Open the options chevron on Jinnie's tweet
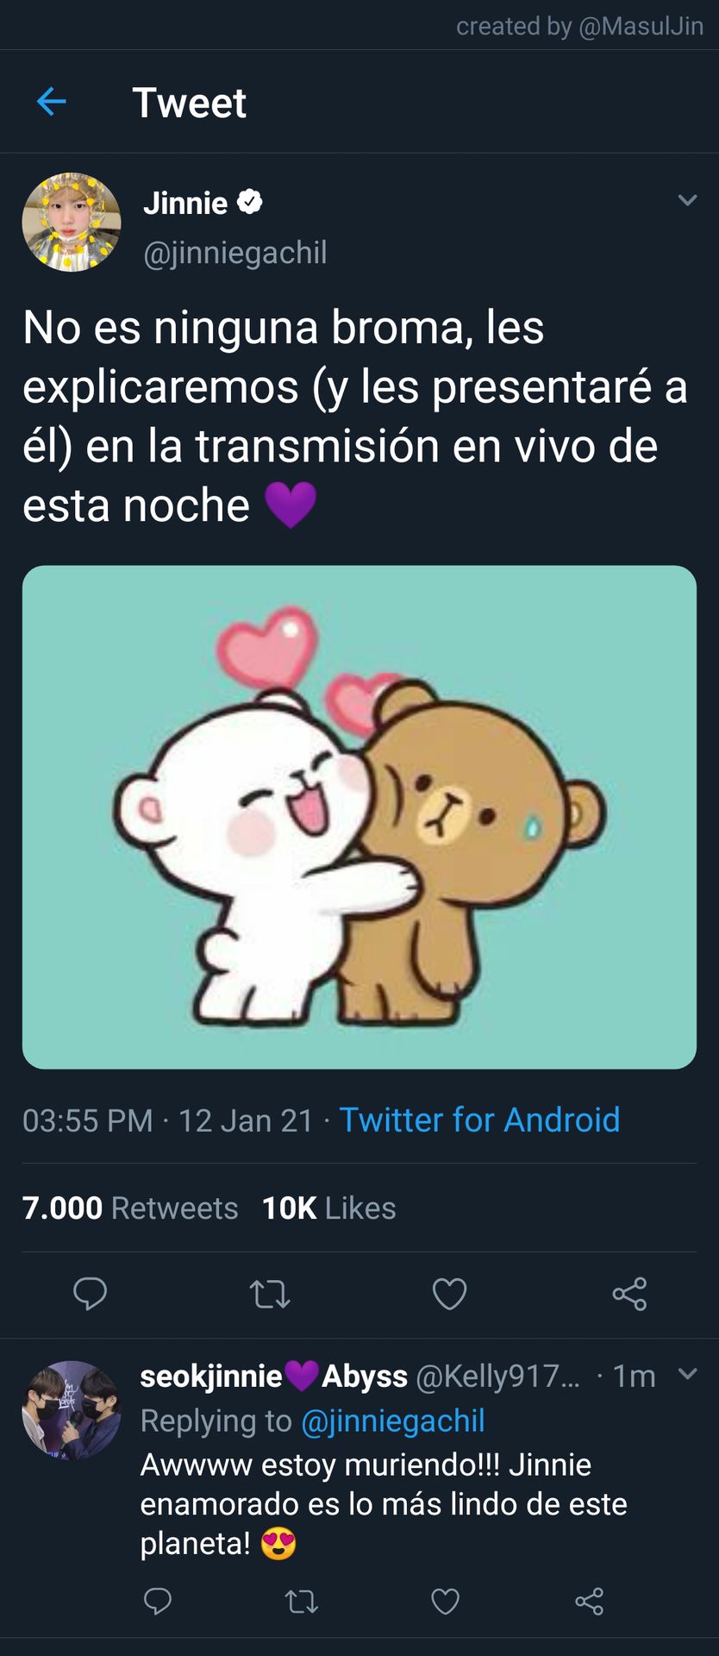The image size is (719, 1656). tap(687, 200)
